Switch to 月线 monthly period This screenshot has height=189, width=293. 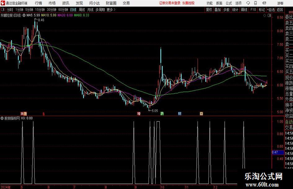point(91,10)
